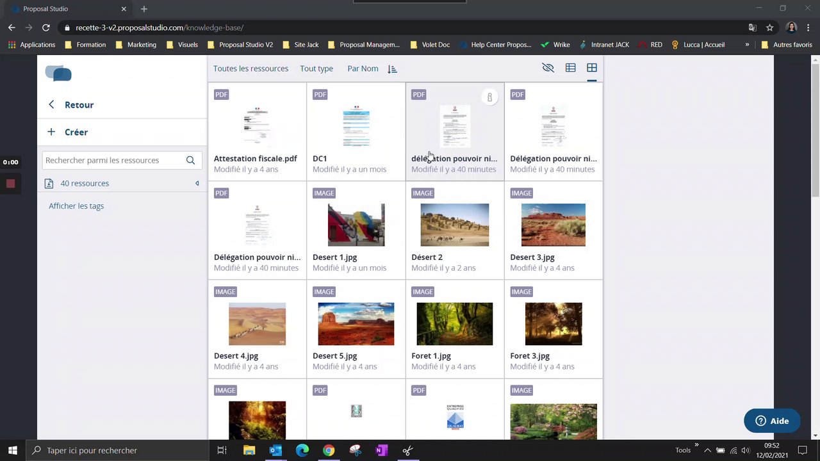Open Foret 3.jpg thumbnail
Screen dimensions: 820x461
[553, 323]
